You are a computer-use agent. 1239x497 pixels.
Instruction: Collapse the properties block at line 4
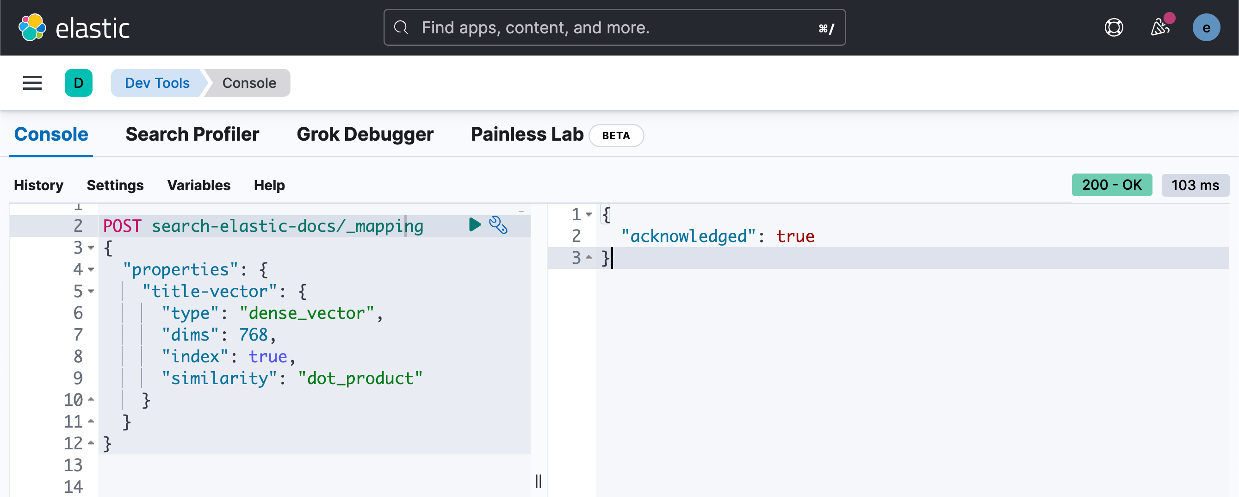pyautogui.click(x=91, y=270)
